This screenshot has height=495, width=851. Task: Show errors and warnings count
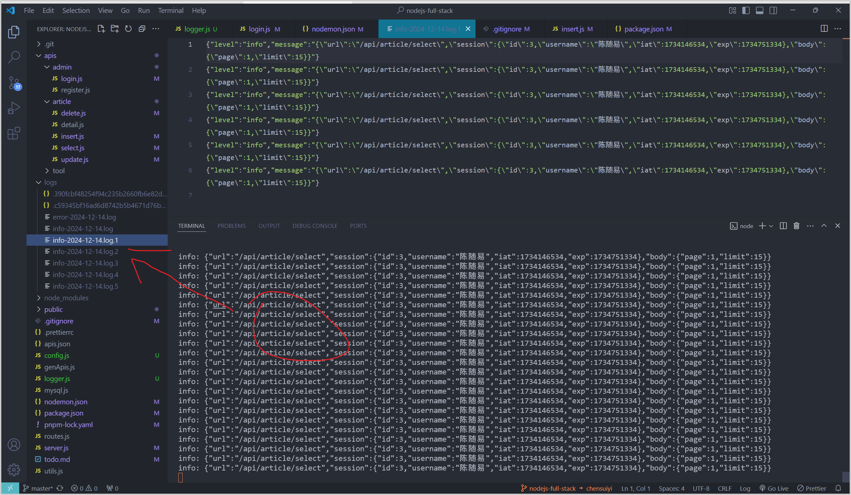[x=85, y=488]
